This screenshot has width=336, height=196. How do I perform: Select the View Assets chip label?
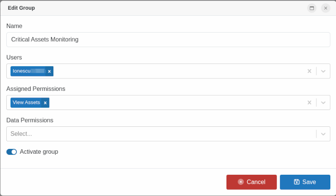pos(26,102)
